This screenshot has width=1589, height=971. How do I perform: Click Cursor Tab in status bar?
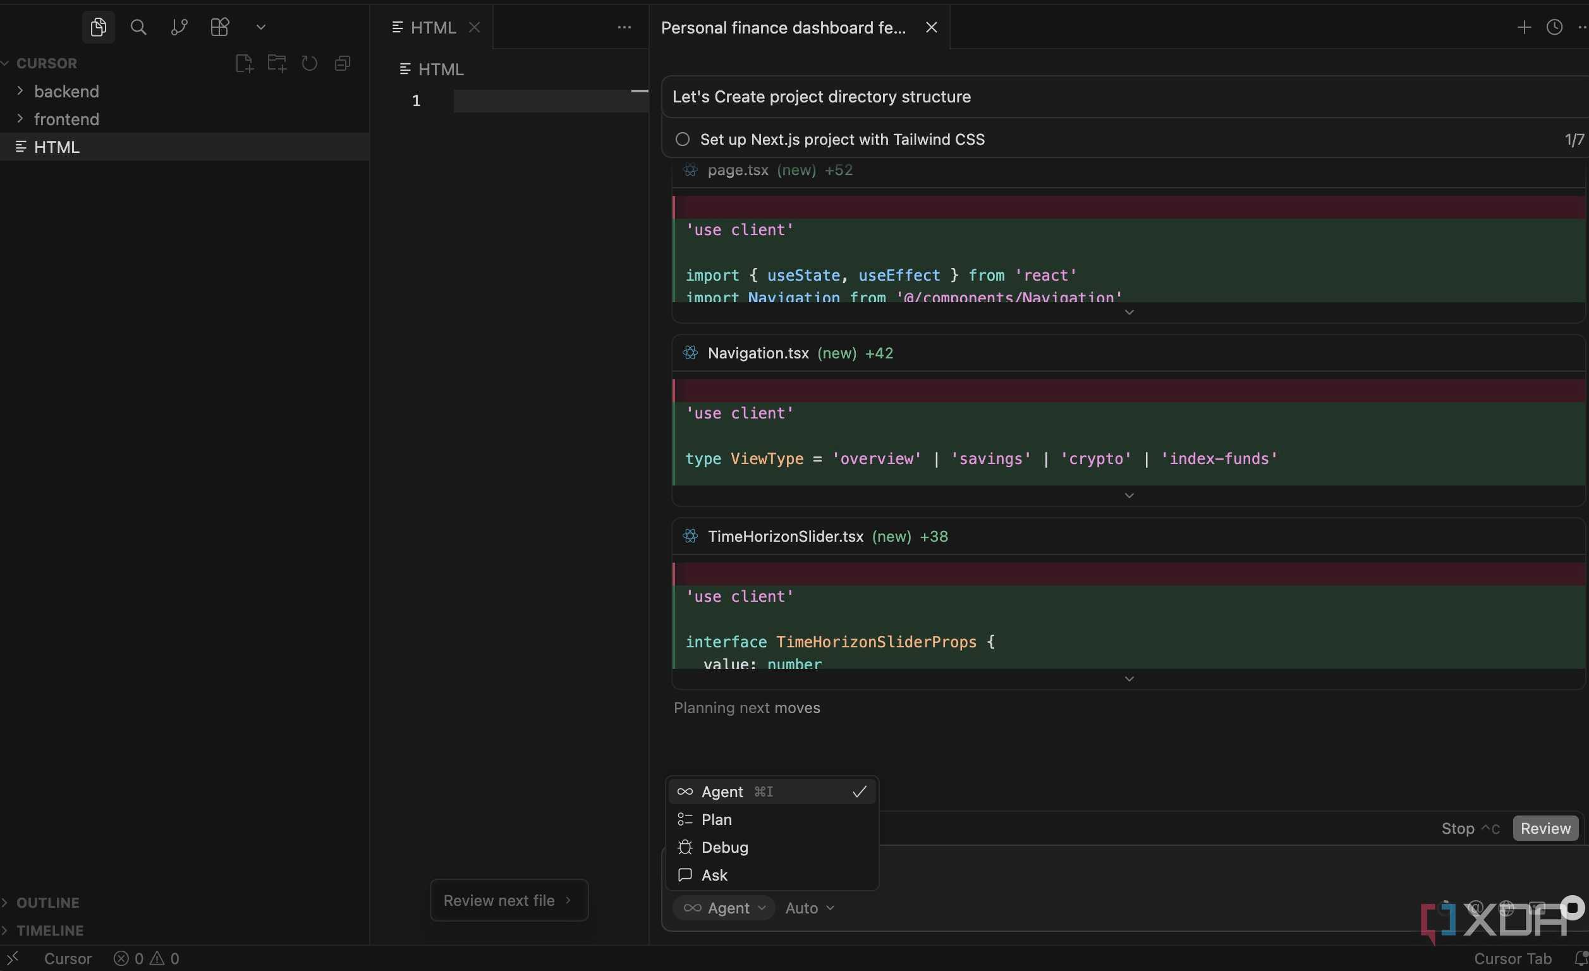pyautogui.click(x=1513, y=958)
